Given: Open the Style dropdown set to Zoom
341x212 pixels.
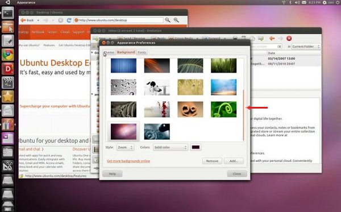Looking at the screenshot, I should pyautogui.click(x=125, y=147).
